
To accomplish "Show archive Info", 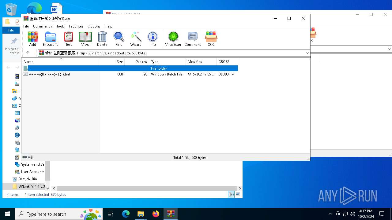I will 153,39.
